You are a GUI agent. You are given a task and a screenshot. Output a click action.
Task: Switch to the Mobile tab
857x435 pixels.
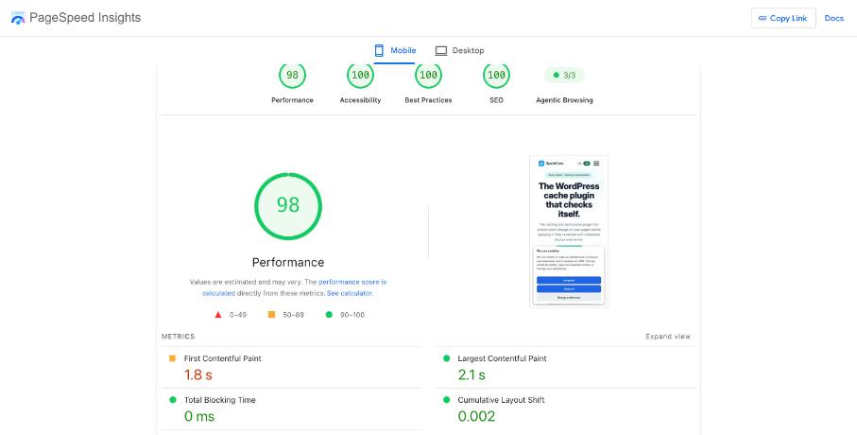pyautogui.click(x=395, y=50)
